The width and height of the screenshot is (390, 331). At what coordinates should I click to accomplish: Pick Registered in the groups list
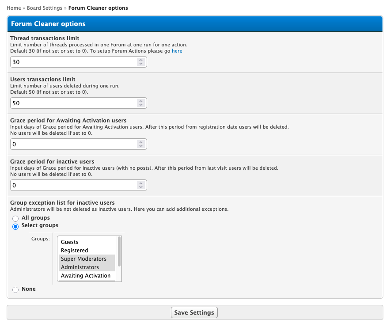(75, 251)
